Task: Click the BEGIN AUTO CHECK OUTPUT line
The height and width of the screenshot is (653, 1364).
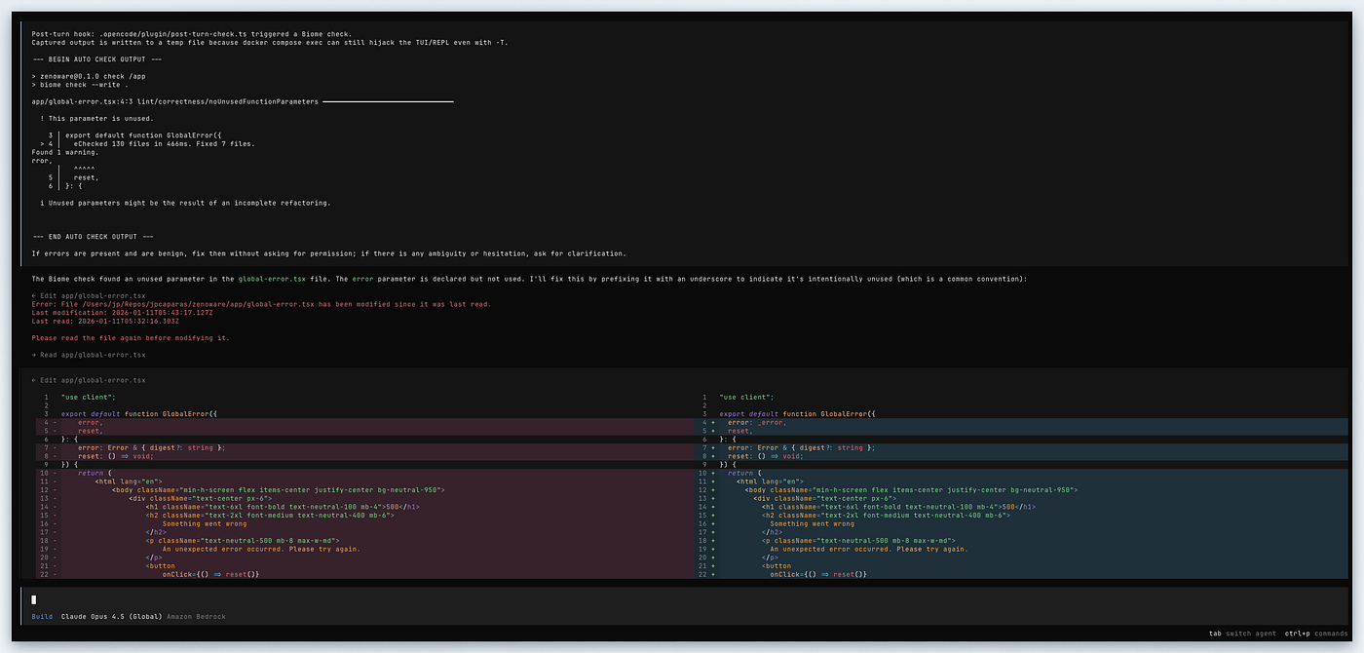Action: (x=96, y=59)
